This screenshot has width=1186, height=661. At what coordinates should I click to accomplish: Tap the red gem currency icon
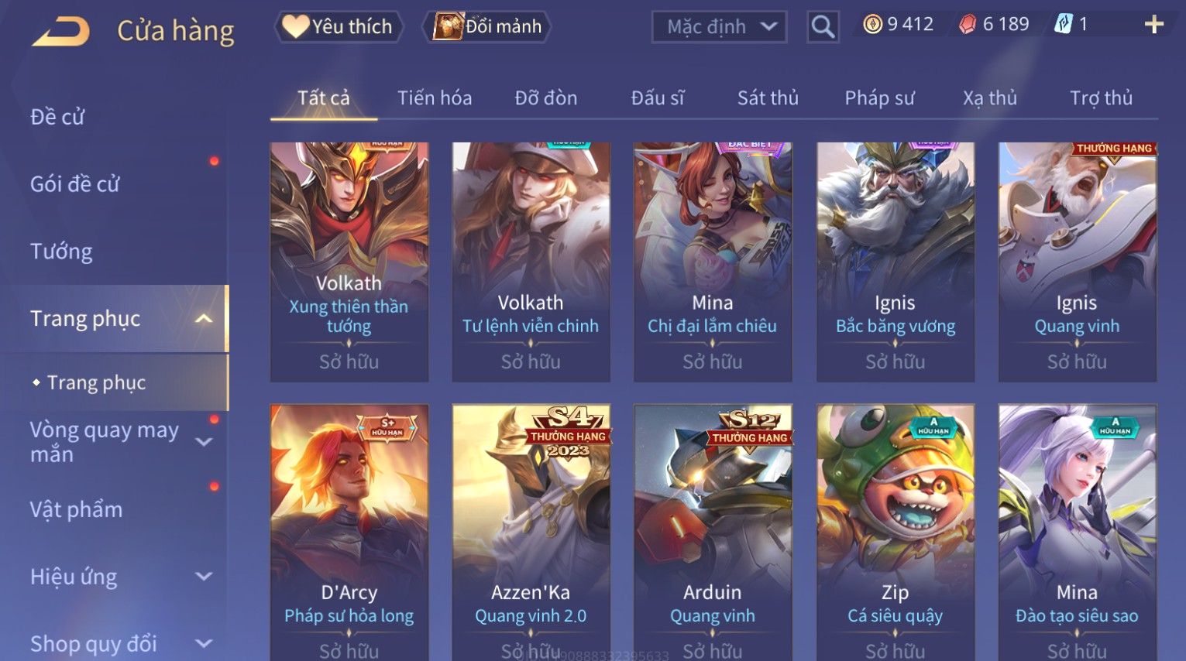(x=968, y=25)
